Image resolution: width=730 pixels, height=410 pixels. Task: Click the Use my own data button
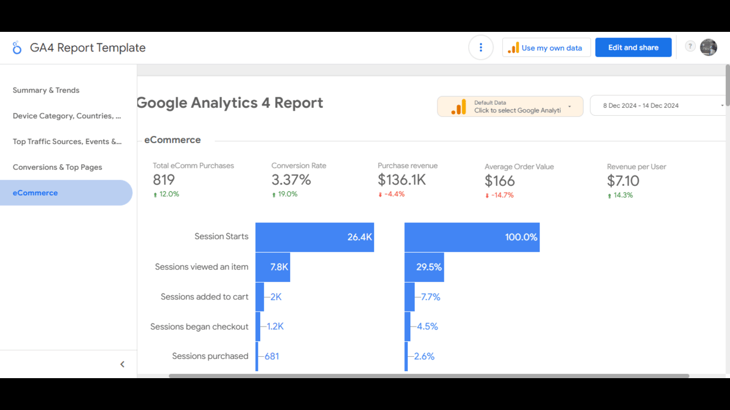coord(546,47)
